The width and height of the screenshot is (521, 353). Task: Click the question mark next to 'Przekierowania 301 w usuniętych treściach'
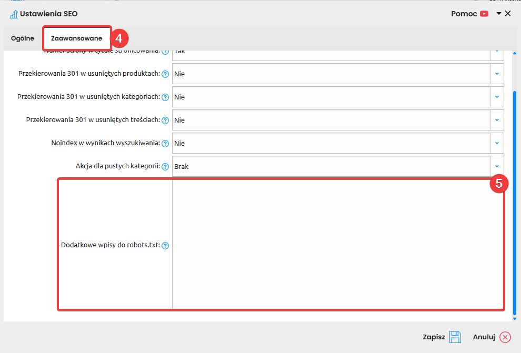[165, 120]
